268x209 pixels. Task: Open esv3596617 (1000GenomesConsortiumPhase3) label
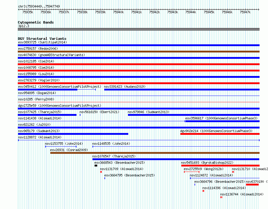221,118
